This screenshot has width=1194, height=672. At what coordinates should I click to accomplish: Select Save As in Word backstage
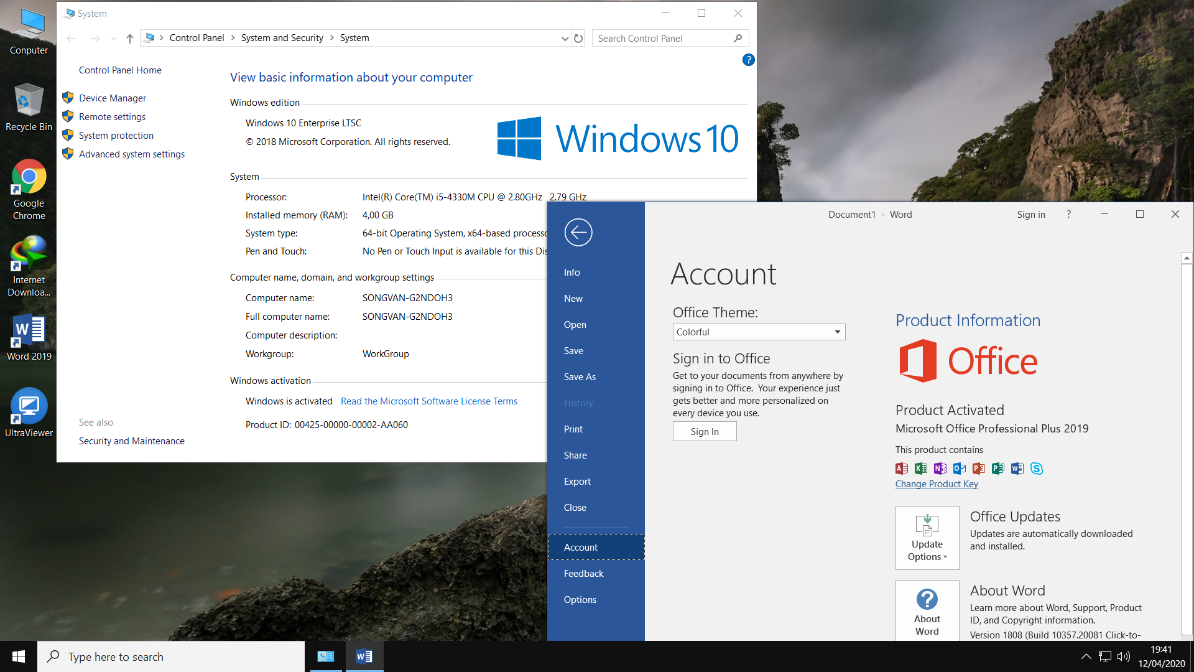click(x=596, y=377)
